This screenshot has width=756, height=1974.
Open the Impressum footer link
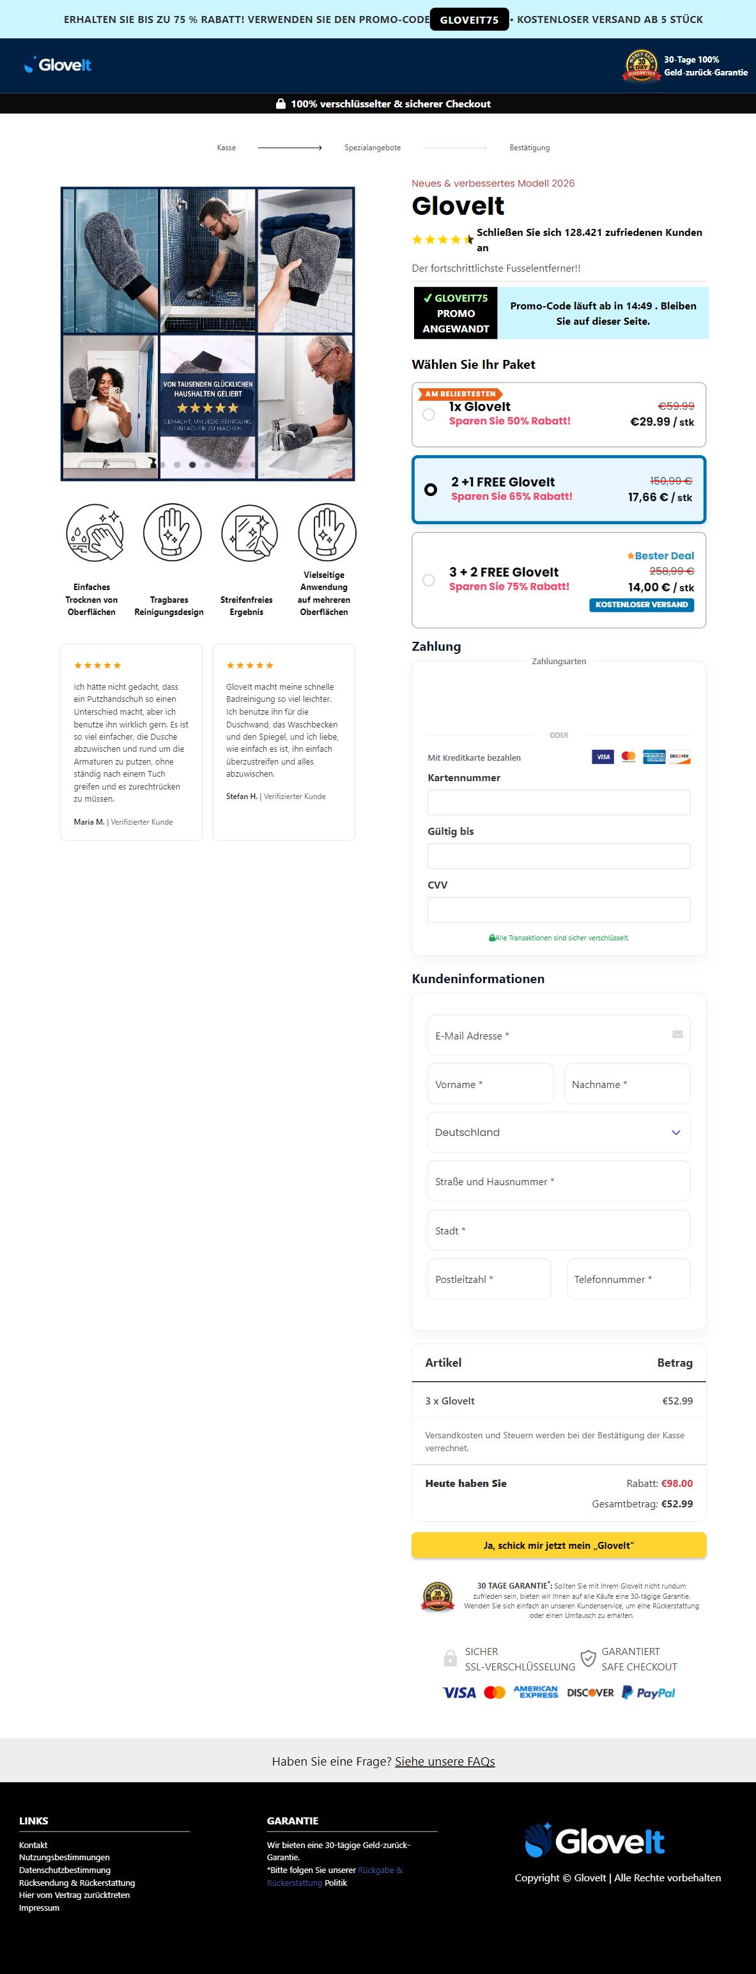39,1908
